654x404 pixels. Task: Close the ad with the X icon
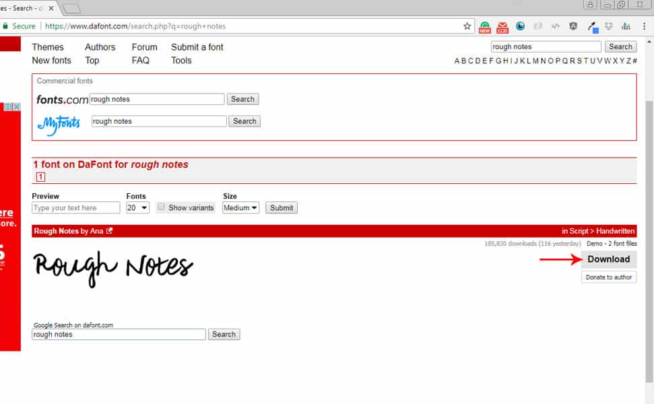tap(16, 107)
